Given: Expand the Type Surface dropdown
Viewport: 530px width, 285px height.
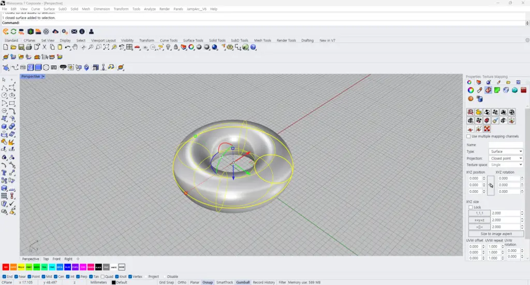Looking at the screenshot, I should [506, 152].
